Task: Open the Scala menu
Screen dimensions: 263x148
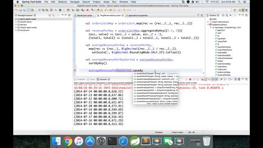Action: [106, 2]
